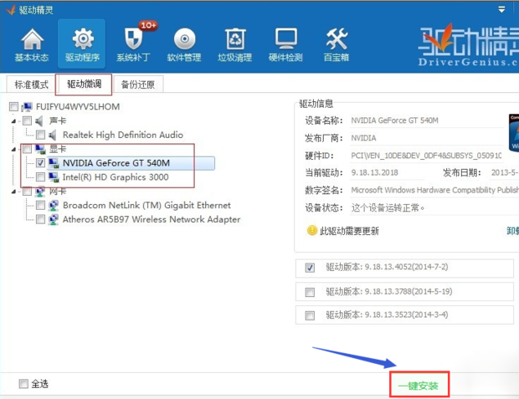Select Broadcom NetLink (TM) Gigabit Ethernet row
This screenshot has height=399, width=519.
(x=146, y=206)
